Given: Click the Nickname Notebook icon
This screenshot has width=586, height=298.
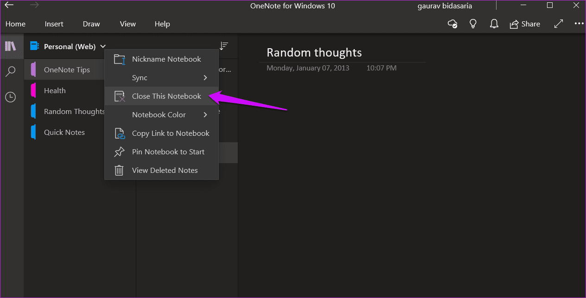Looking at the screenshot, I should pos(120,59).
